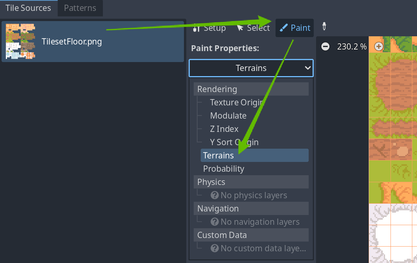Click the No physics layers help icon
The height and width of the screenshot is (263, 417).
pyautogui.click(x=215, y=195)
